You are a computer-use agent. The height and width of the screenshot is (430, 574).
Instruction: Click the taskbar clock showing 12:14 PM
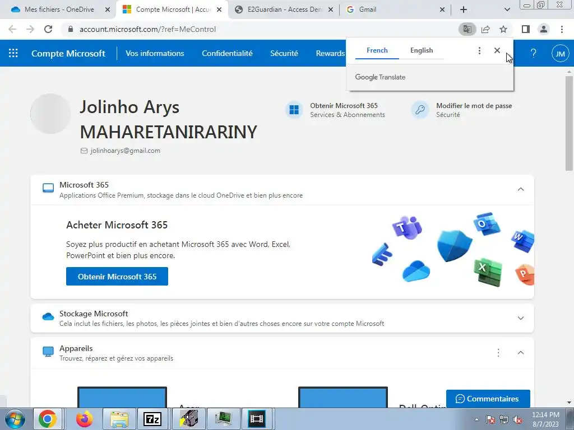tap(545, 419)
